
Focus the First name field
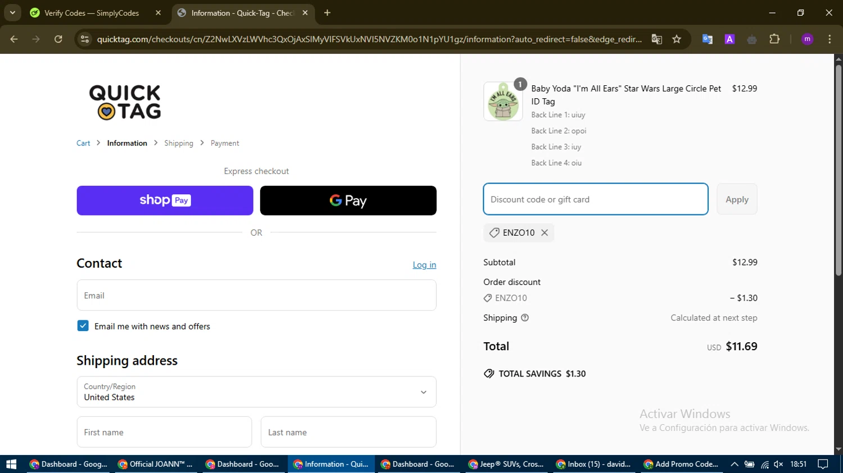[x=164, y=432]
